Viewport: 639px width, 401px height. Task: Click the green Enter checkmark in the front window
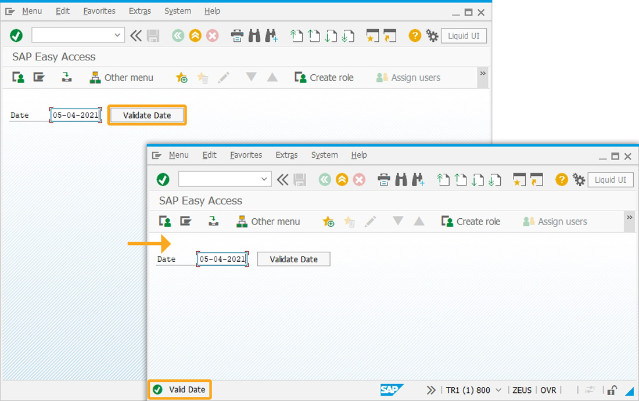(163, 179)
